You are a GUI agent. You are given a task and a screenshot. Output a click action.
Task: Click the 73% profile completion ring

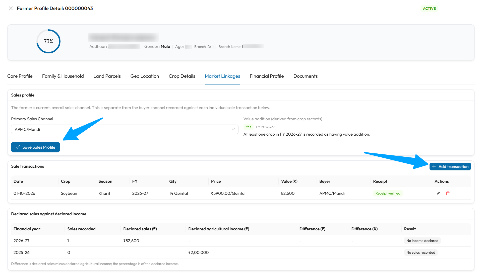48,41
